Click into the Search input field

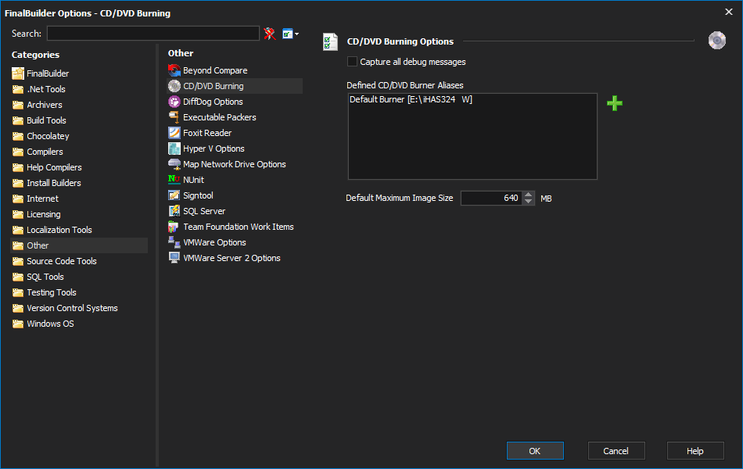click(153, 33)
